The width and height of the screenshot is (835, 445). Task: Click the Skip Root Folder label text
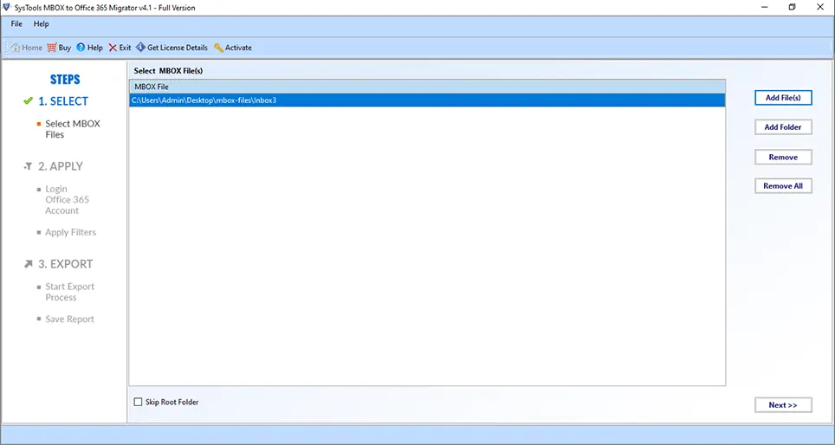pos(172,402)
